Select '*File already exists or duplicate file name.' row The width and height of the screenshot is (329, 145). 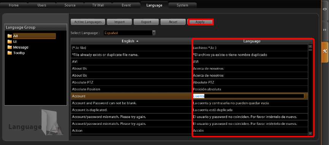pyautogui.click(x=131, y=55)
